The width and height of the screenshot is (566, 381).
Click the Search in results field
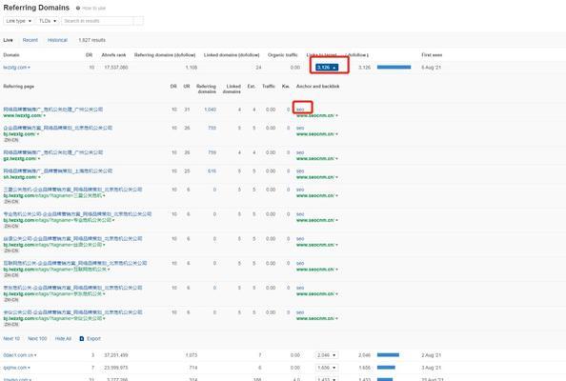click(x=97, y=21)
